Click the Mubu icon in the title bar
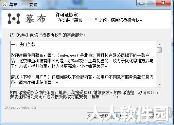This screenshot has width=174, height=125. pos(5,5)
